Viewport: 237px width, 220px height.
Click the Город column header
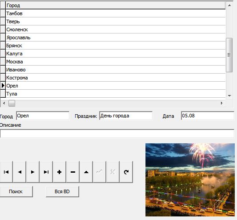(116, 5)
